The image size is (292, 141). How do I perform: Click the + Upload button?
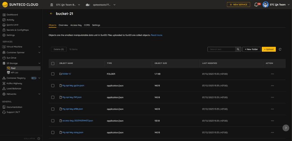[x=268, y=49]
